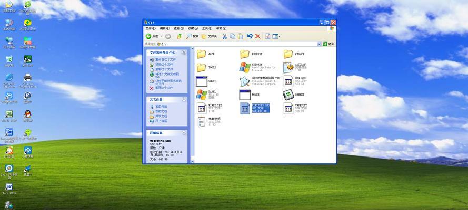Open 共享文档 in Other Places panel
The image size is (468, 210).
(161, 116)
